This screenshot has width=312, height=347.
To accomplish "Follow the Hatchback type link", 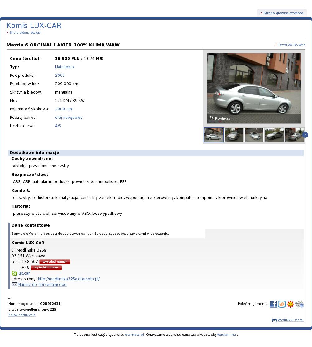I will point(65,67).
